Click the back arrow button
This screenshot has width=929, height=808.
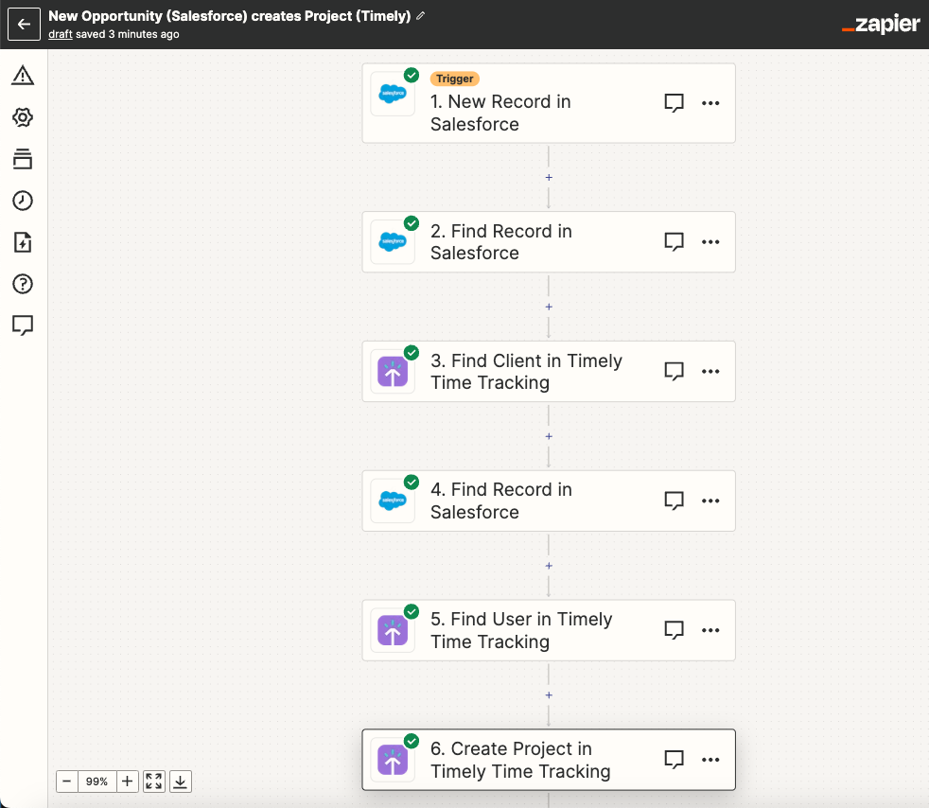pos(24,25)
